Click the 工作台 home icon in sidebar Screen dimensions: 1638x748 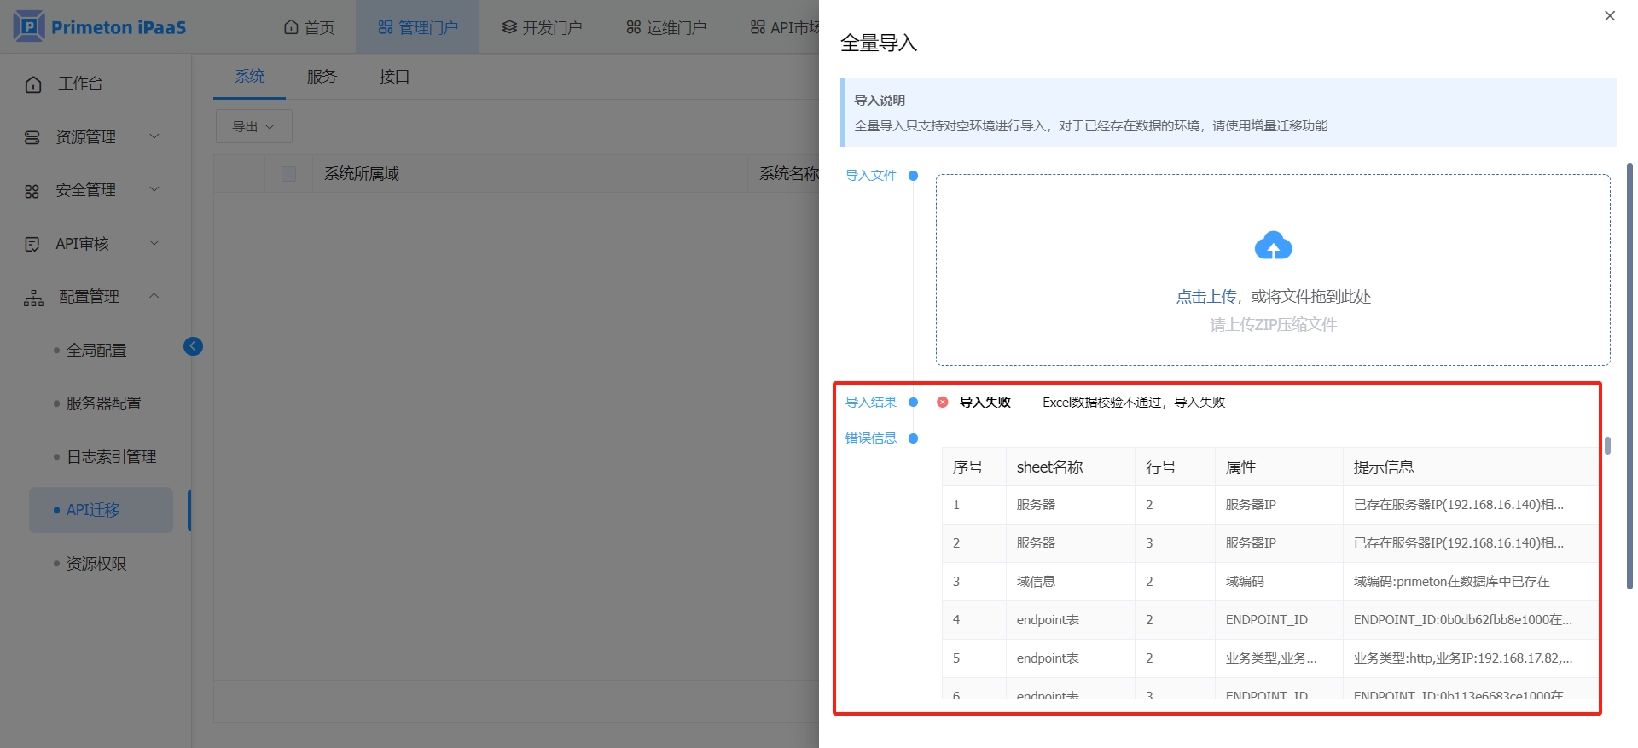[x=33, y=84]
